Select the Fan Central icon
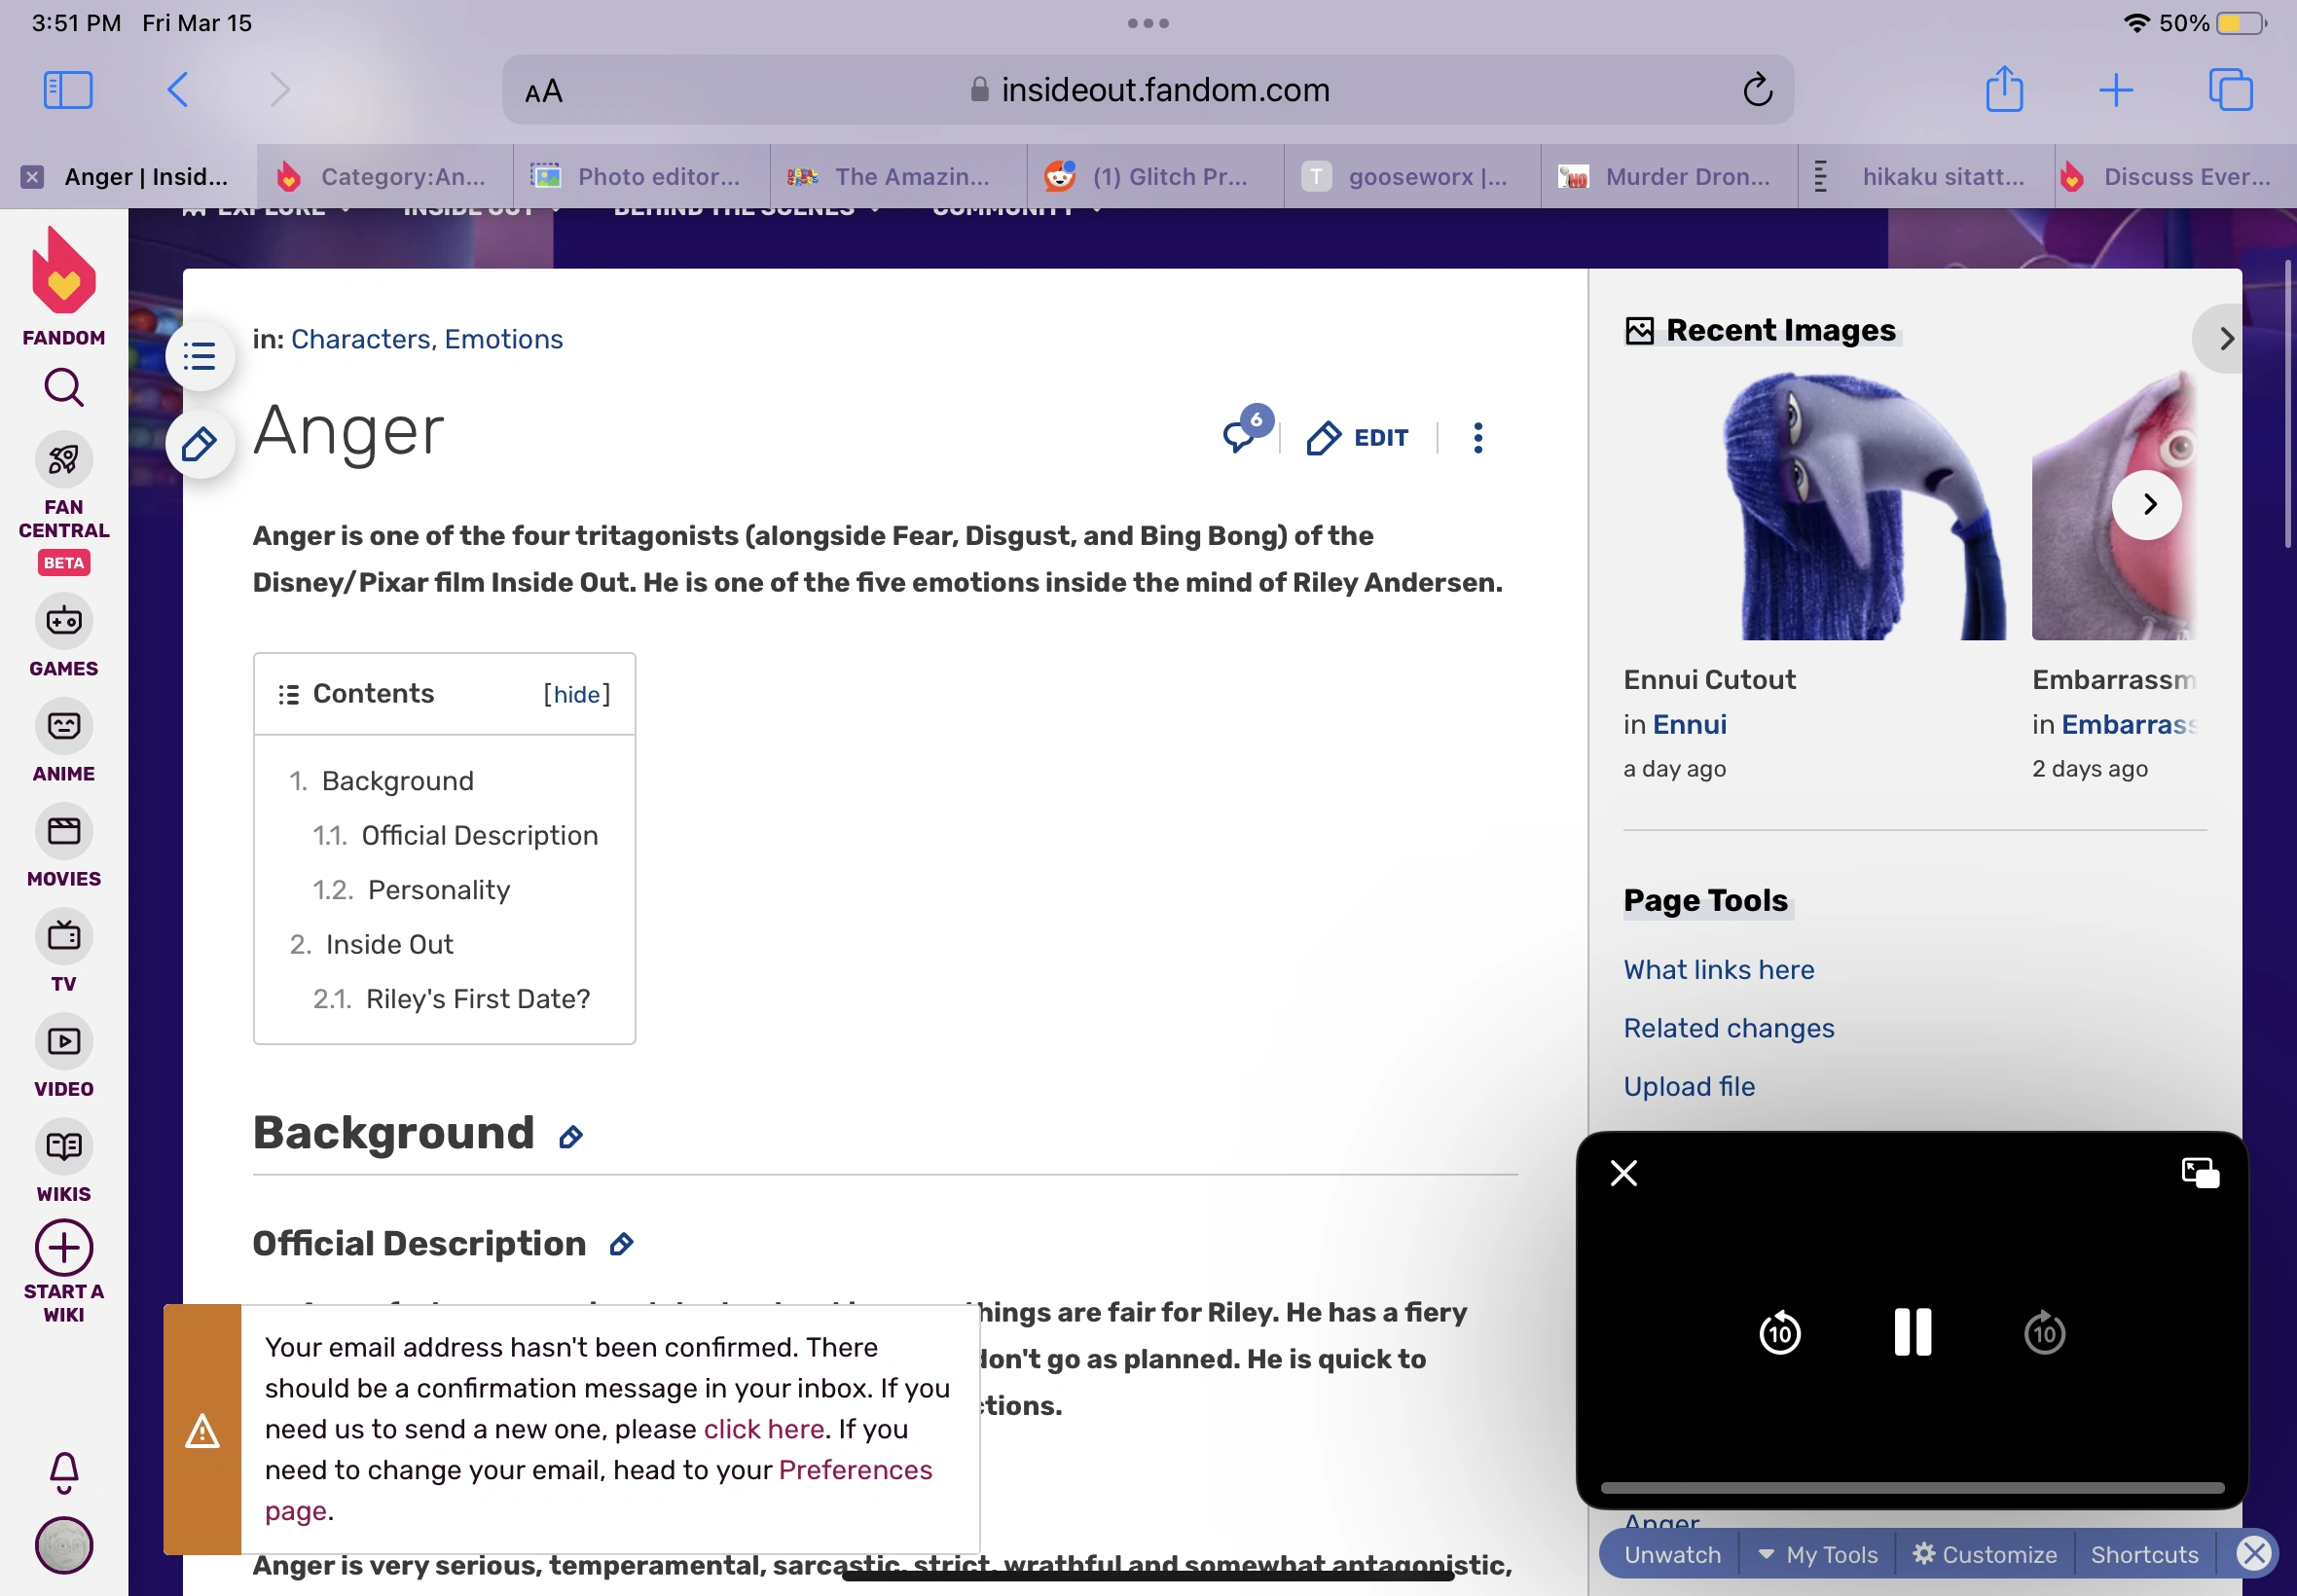Viewport: 2297px width, 1596px height. coord(63,460)
